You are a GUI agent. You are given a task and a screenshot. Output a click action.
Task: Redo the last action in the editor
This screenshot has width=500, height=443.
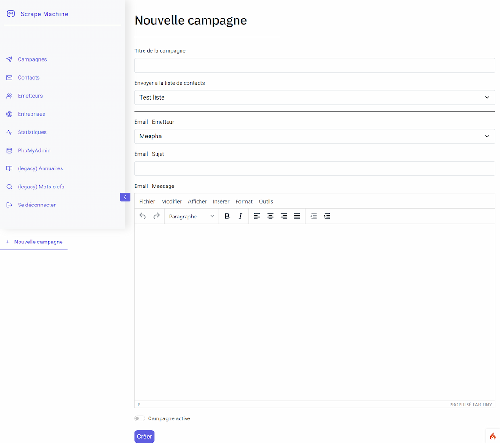point(156,216)
